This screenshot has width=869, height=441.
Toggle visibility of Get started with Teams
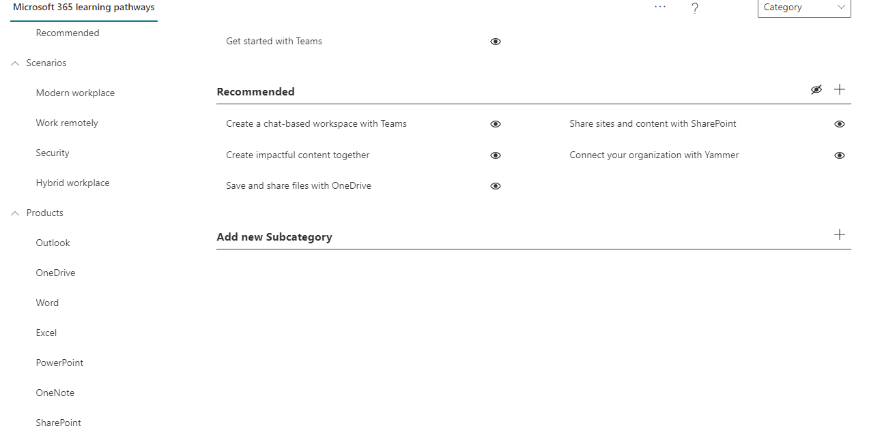click(x=495, y=42)
